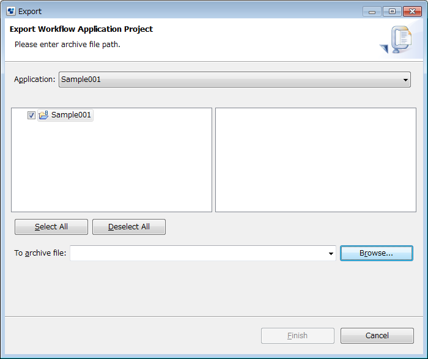Maximize the Export dialog window
Viewport: 428px width, 359px height.
tap(392, 12)
